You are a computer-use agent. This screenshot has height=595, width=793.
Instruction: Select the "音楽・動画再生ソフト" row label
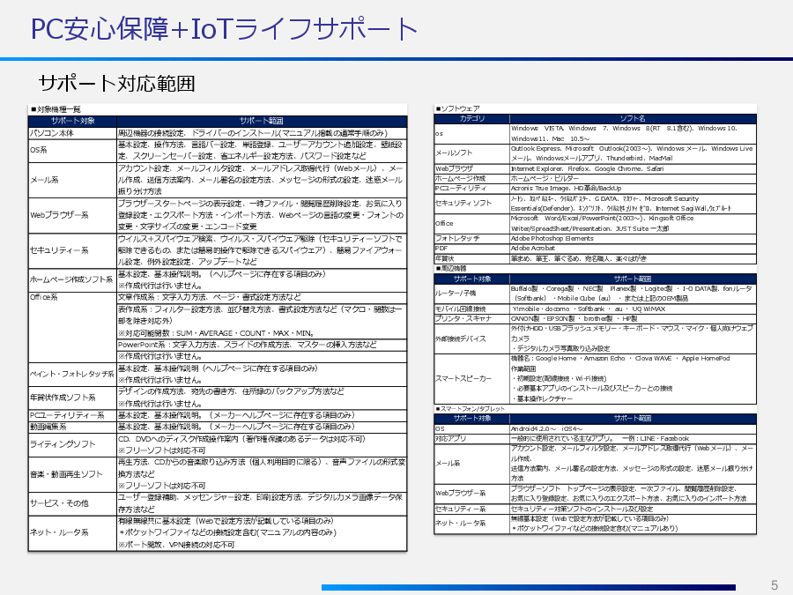click(x=66, y=474)
